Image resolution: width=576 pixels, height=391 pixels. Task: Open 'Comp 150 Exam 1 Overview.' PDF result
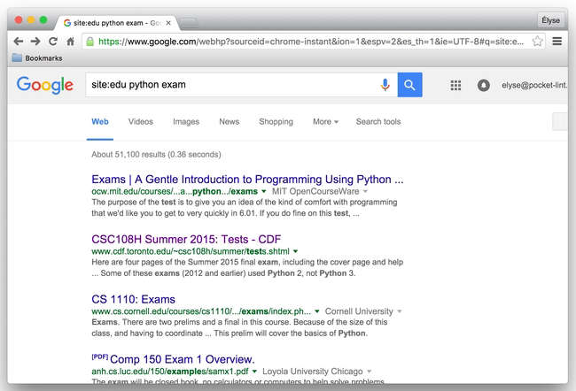click(183, 359)
